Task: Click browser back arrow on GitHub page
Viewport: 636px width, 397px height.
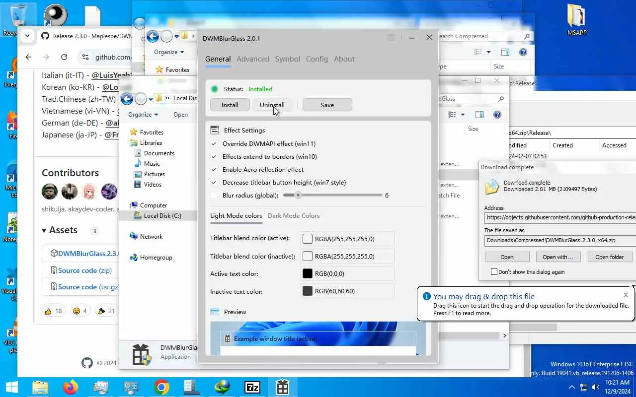Action: pos(28,57)
